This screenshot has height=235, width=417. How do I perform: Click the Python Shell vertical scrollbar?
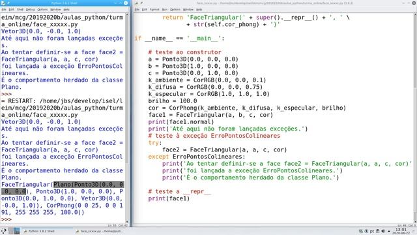pyautogui.click(x=127, y=117)
